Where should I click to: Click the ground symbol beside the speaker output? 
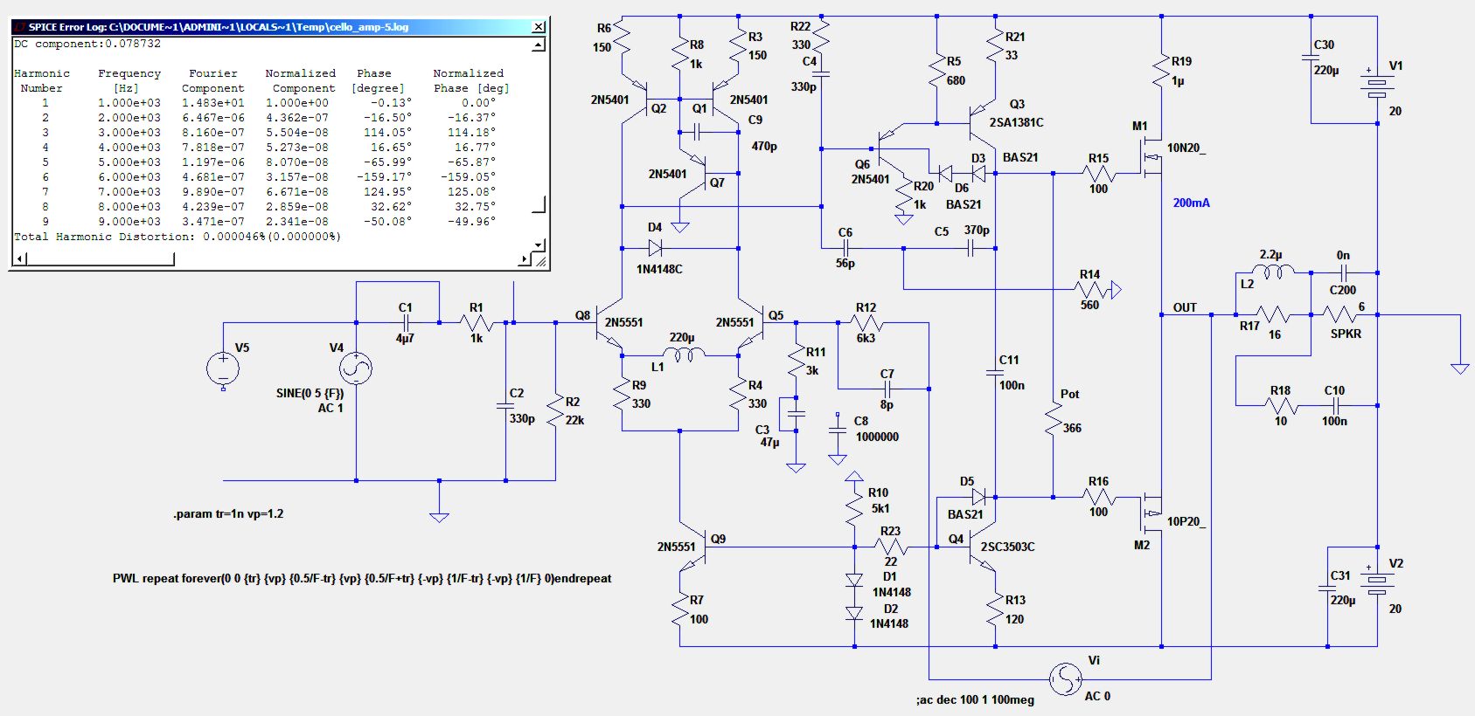coord(1460,368)
